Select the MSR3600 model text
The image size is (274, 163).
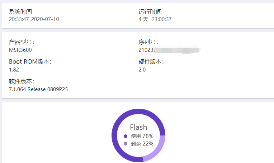20,50
